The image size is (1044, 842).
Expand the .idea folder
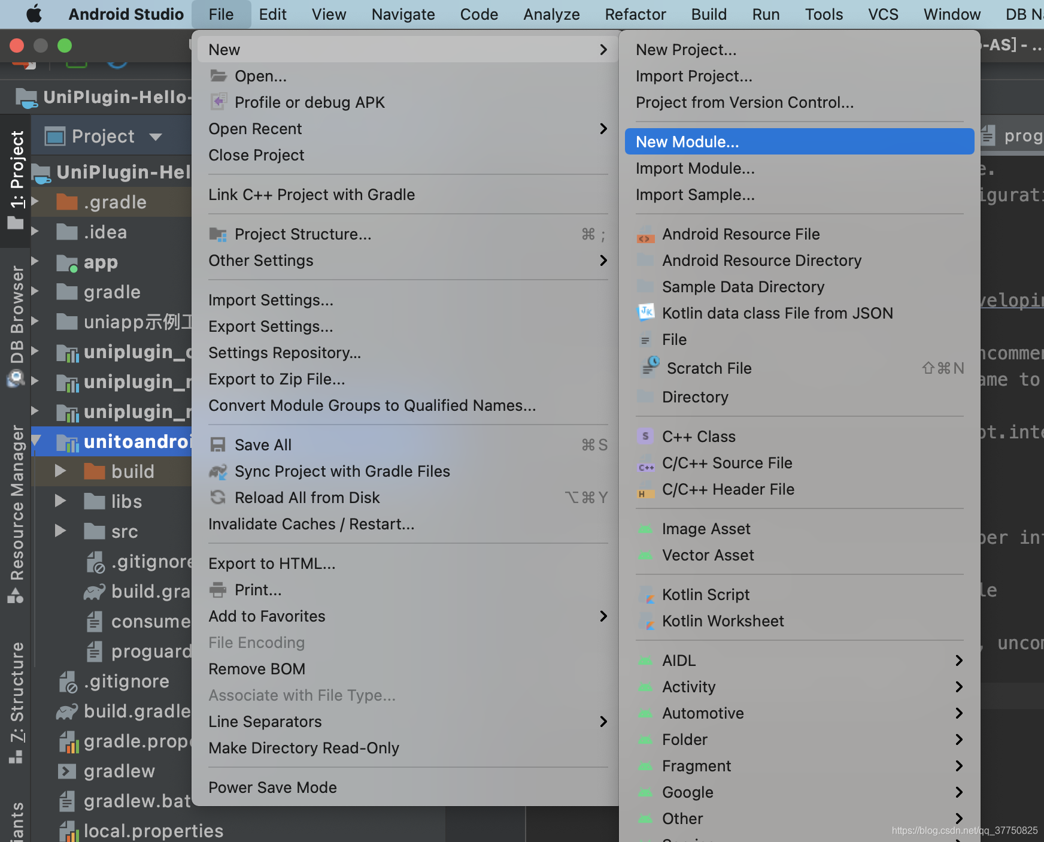[x=35, y=231]
